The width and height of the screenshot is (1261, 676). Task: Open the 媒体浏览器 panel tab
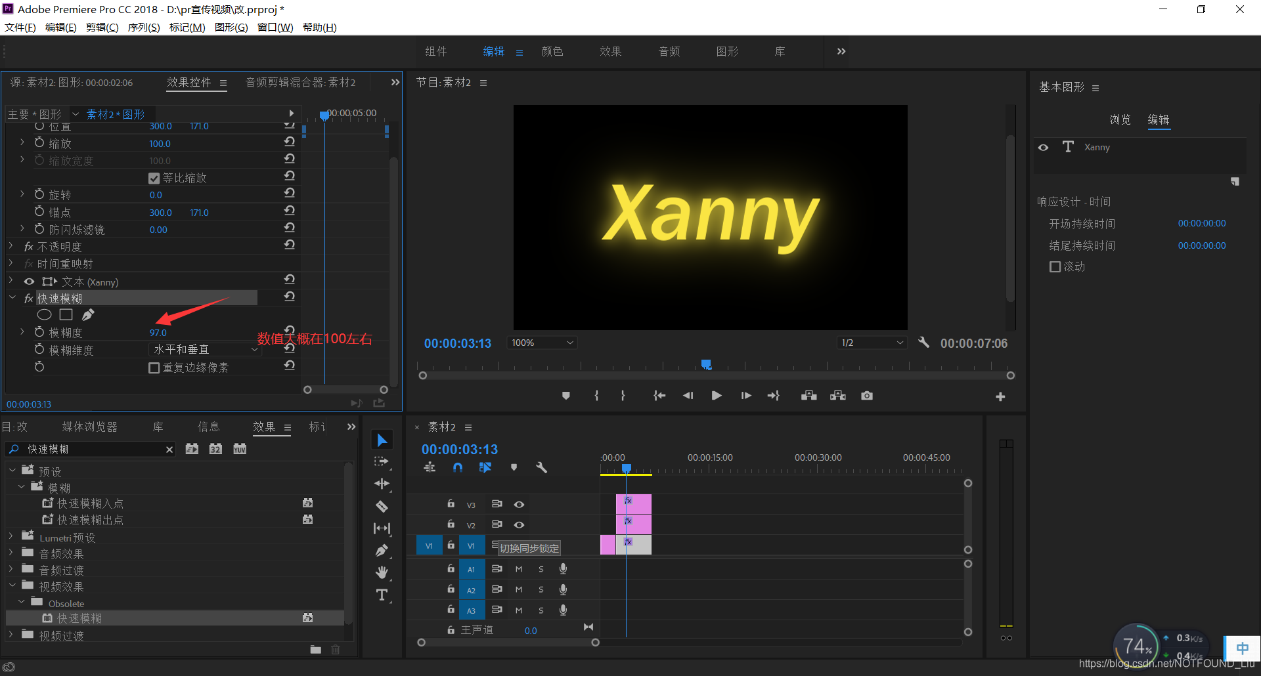coord(90,427)
